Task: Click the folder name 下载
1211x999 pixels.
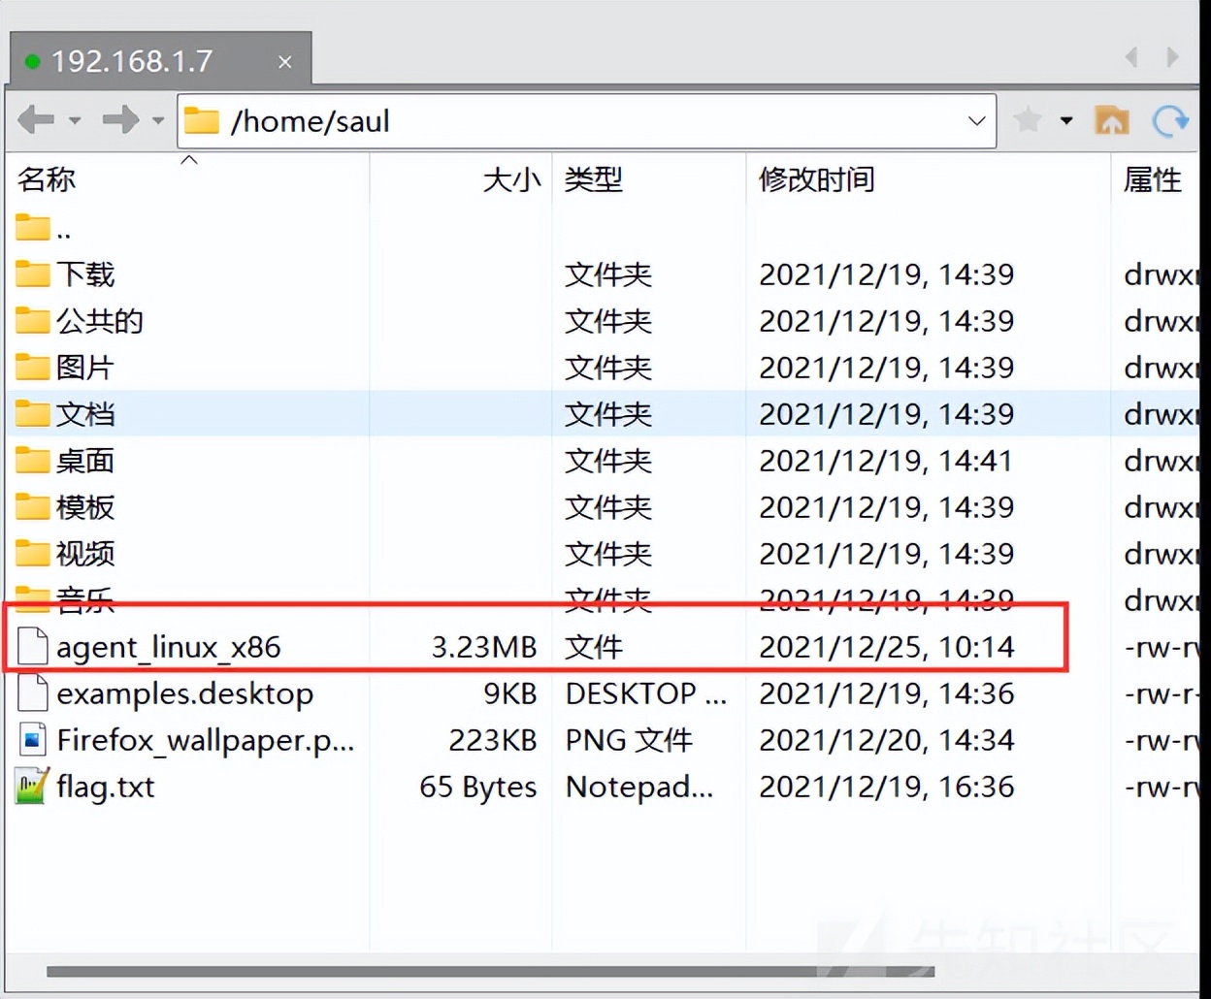Action: [x=85, y=274]
